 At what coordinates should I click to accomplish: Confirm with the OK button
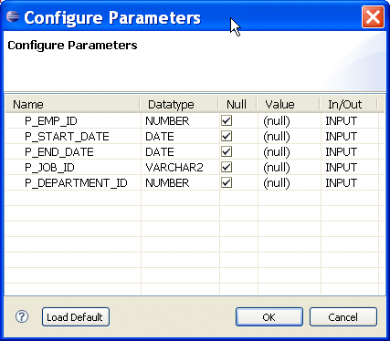(269, 317)
